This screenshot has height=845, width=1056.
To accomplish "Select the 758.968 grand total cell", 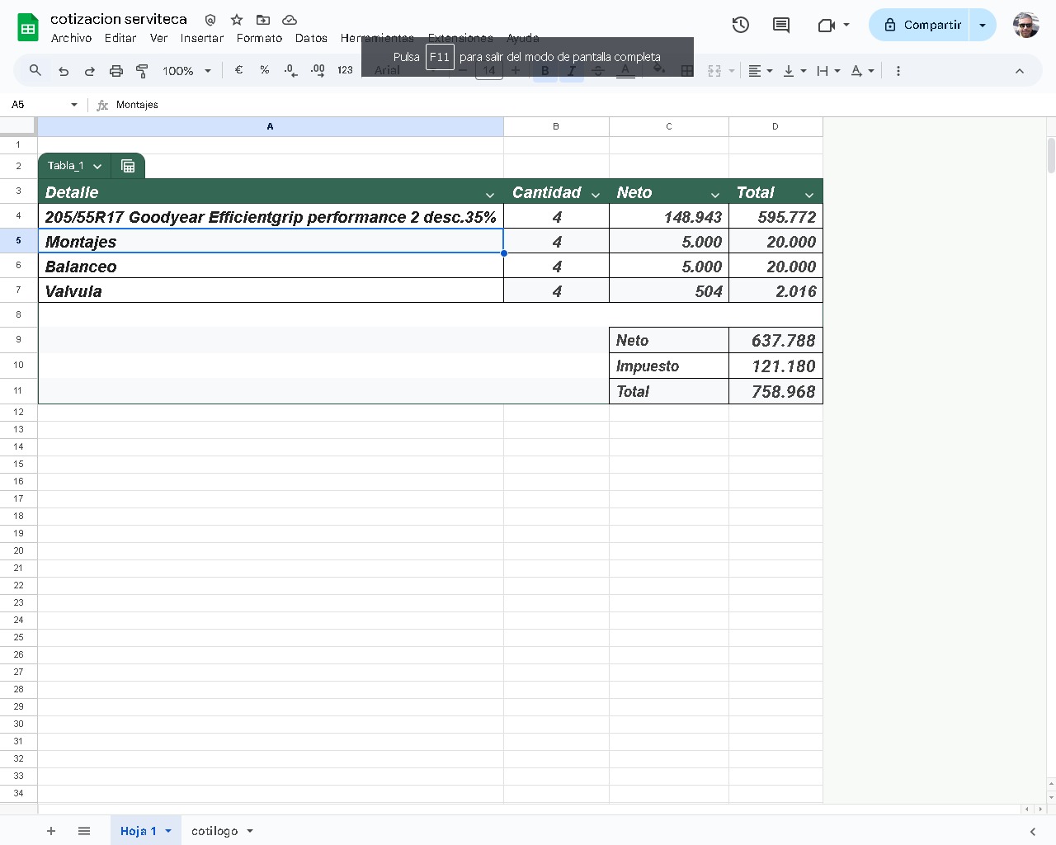I will coord(775,391).
